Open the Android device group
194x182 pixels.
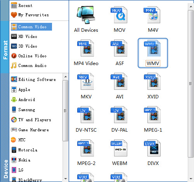click(x=23, y=100)
